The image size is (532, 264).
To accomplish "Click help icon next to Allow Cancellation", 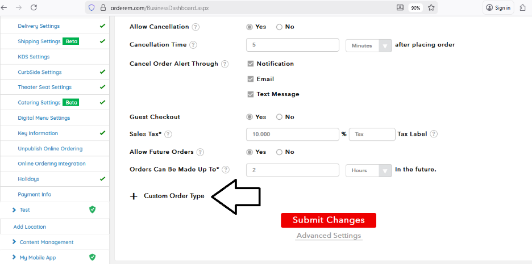I will pos(196,27).
